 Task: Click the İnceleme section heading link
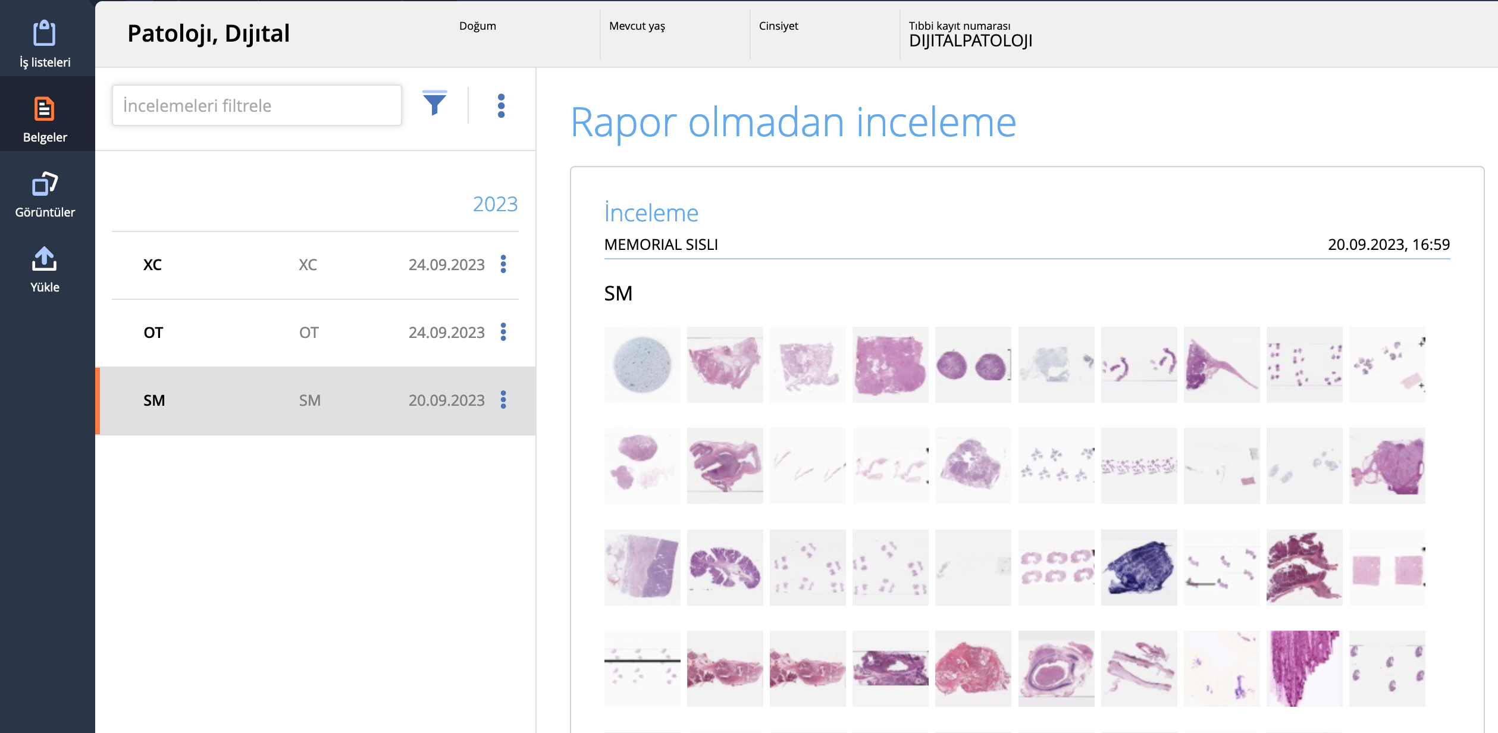[x=651, y=213]
